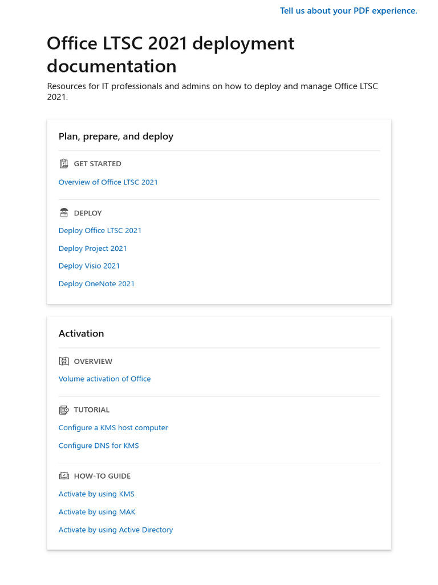
Task: Open the Deploy Office LTSC 2021 link
Action: (x=100, y=231)
